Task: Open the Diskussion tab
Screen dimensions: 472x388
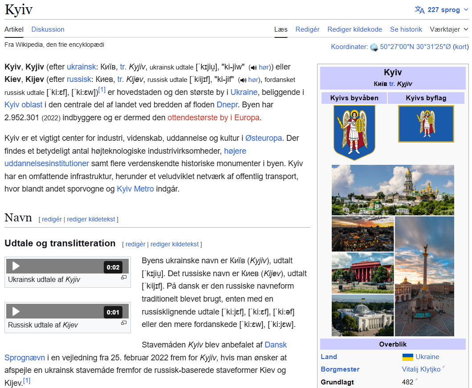Action: 48,29
